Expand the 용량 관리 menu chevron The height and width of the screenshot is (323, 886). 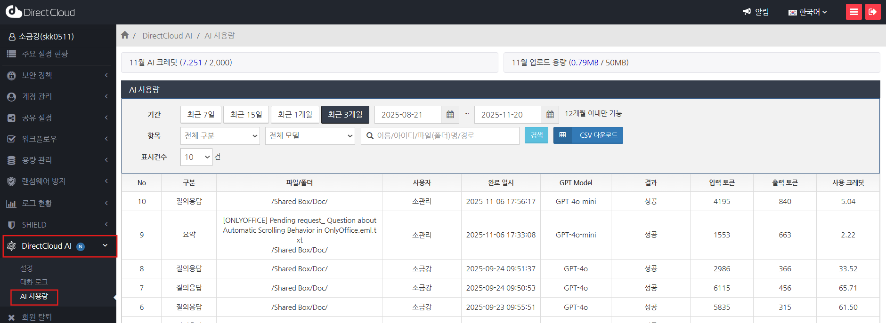(x=106, y=160)
